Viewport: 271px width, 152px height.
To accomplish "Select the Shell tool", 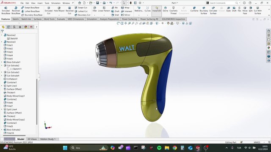I will (x=115, y=15).
